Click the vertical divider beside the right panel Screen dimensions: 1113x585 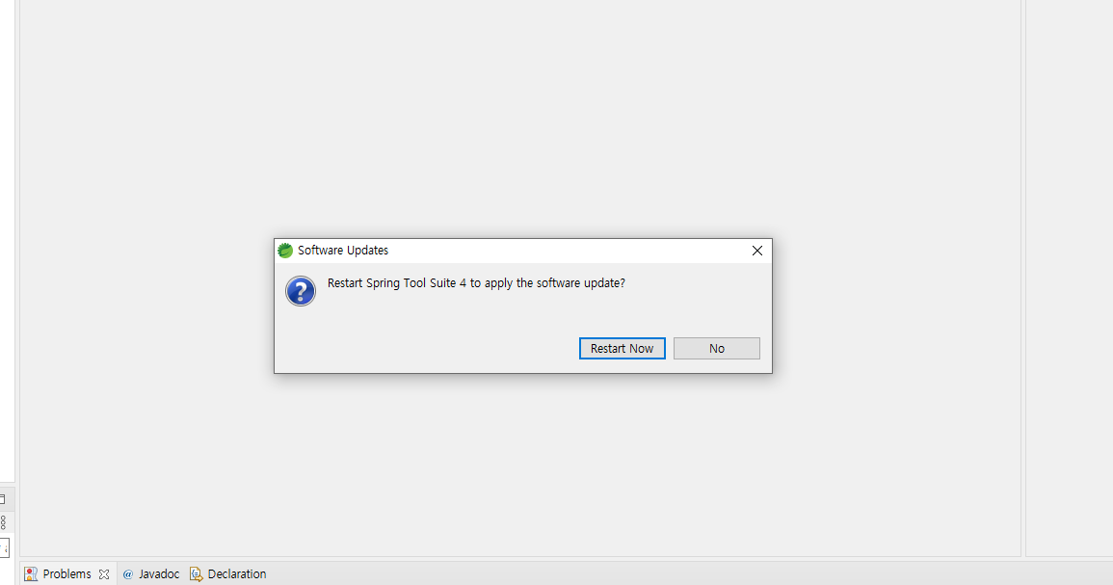[1022, 277]
